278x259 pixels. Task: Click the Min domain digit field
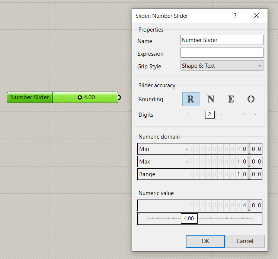click(200, 149)
